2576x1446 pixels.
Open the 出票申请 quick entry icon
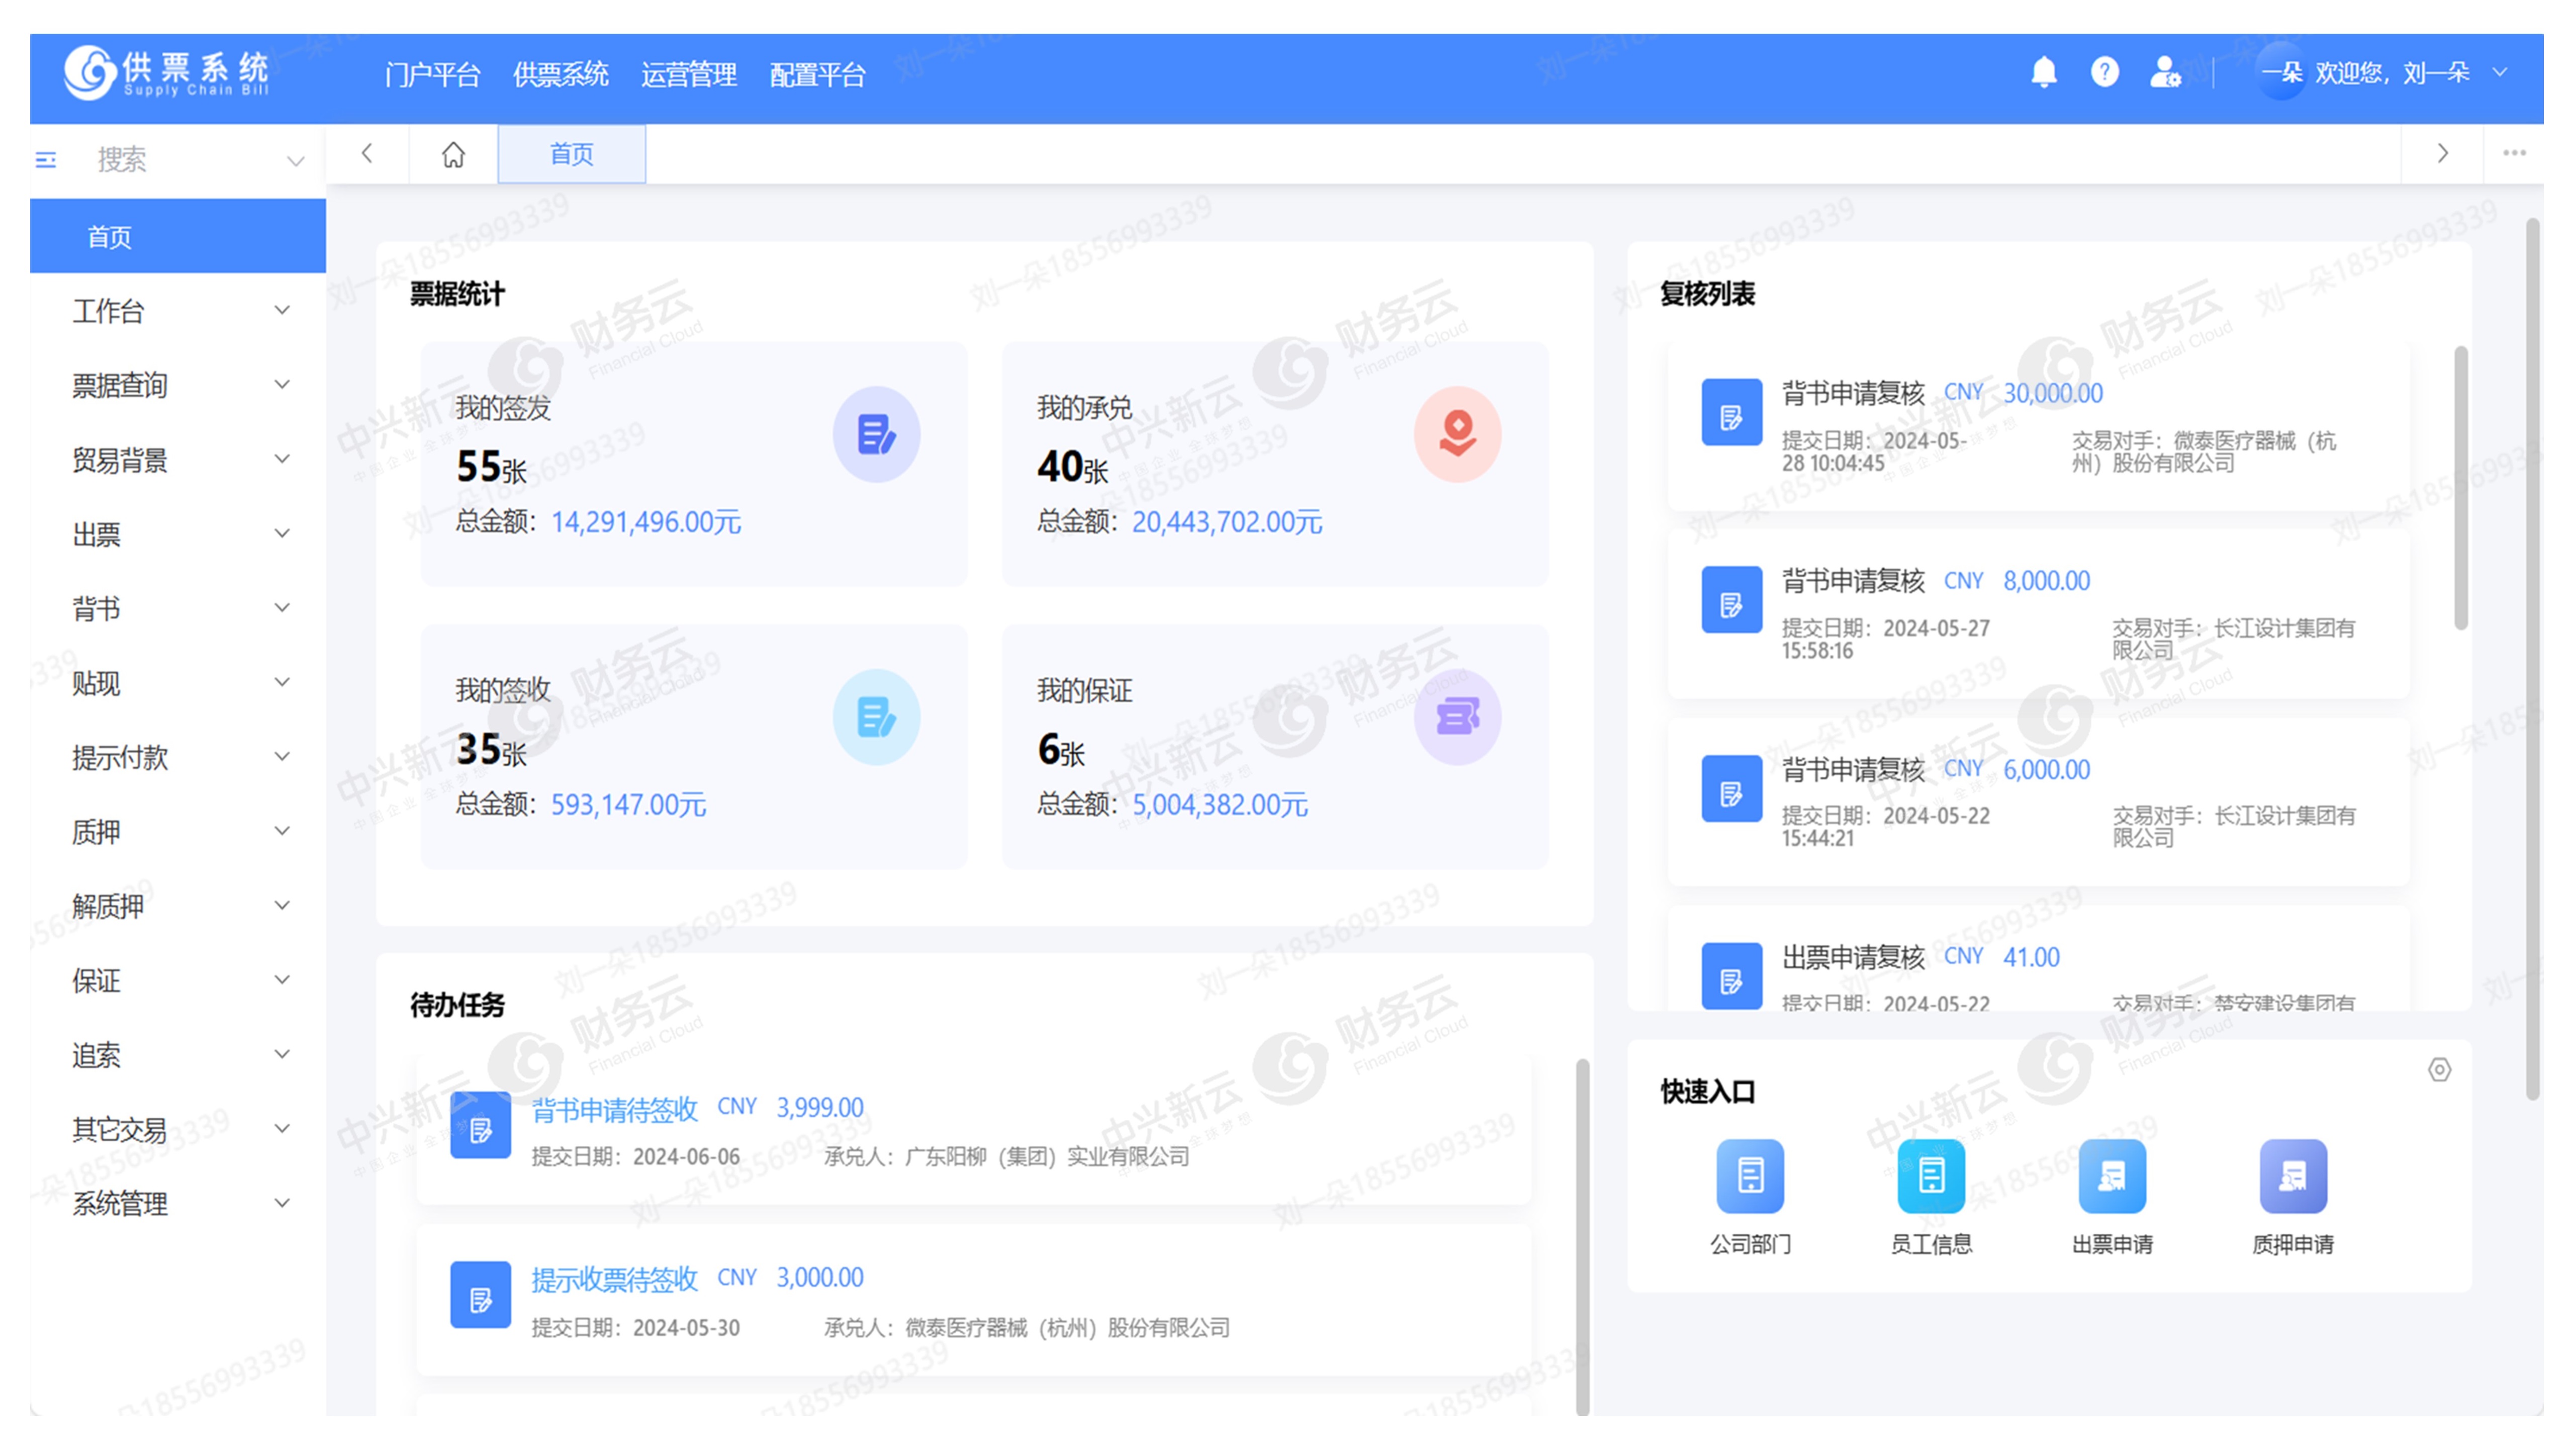pyautogui.click(x=2112, y=1175)
